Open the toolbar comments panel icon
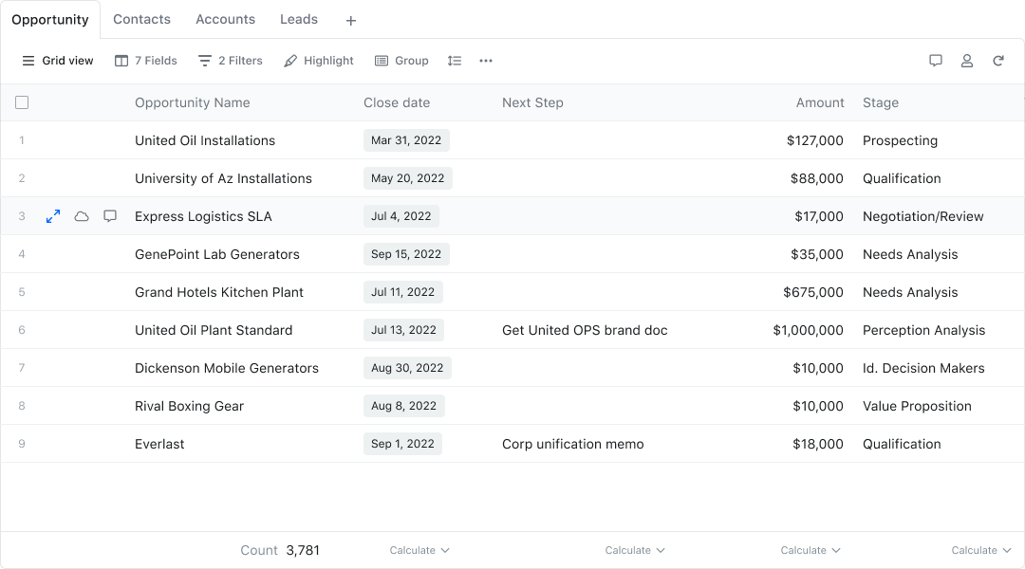 click(x=936, y=61)
